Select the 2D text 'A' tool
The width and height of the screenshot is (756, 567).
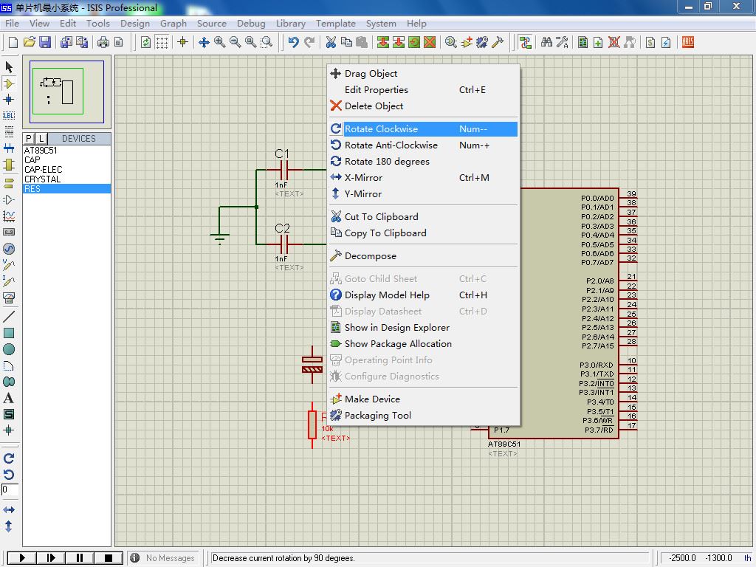click(x=9, y=398)
